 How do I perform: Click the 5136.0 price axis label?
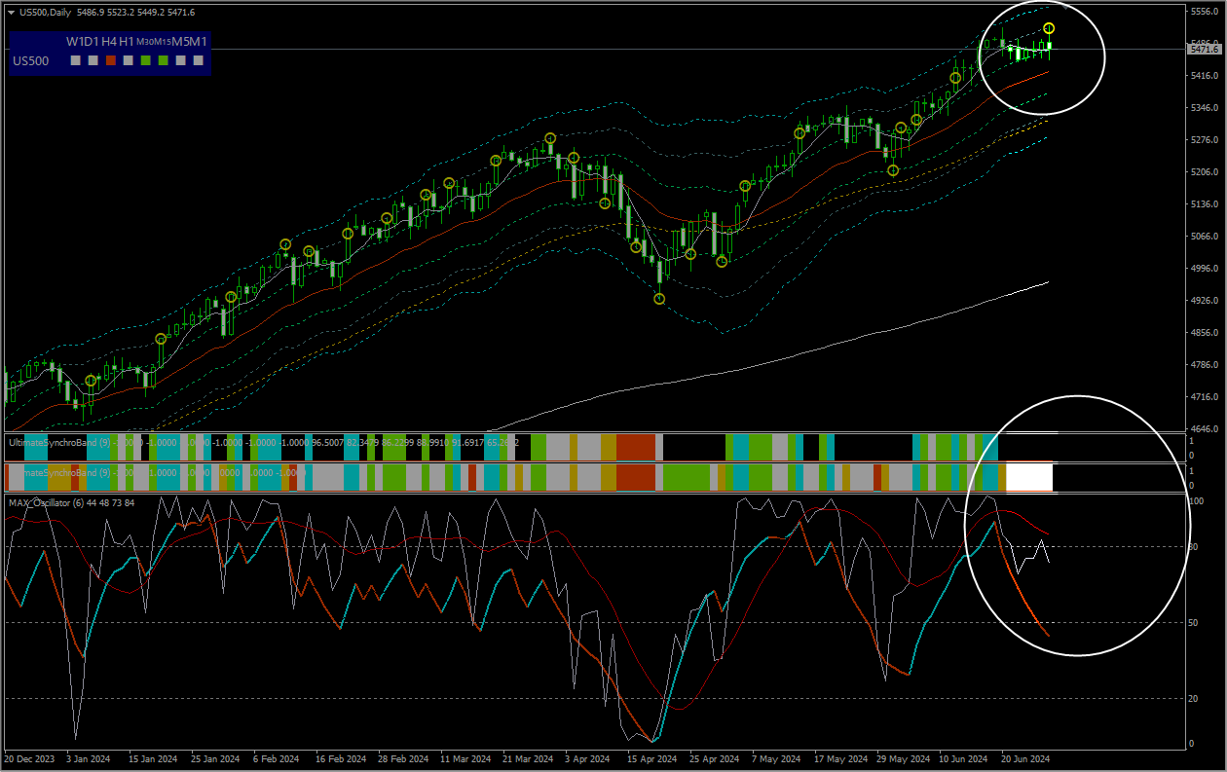1205,204
